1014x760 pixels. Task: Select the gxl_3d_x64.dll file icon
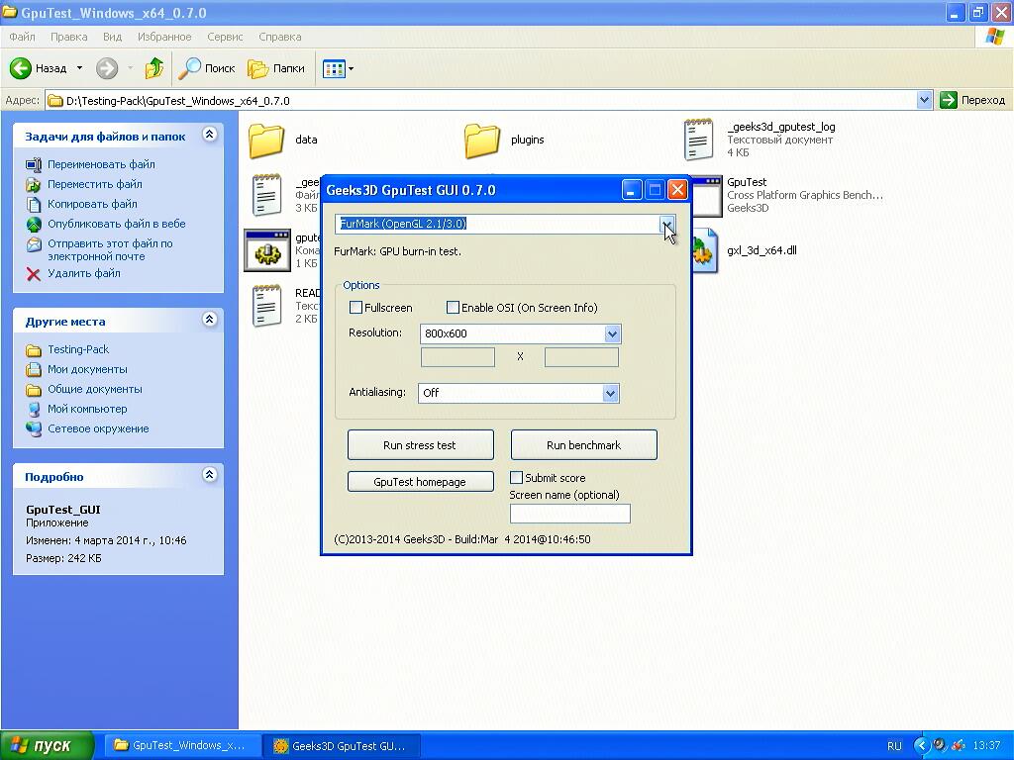[703, 251]
